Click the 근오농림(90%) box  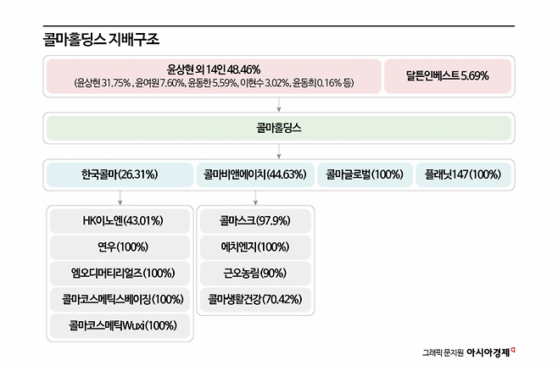(255, 273)
